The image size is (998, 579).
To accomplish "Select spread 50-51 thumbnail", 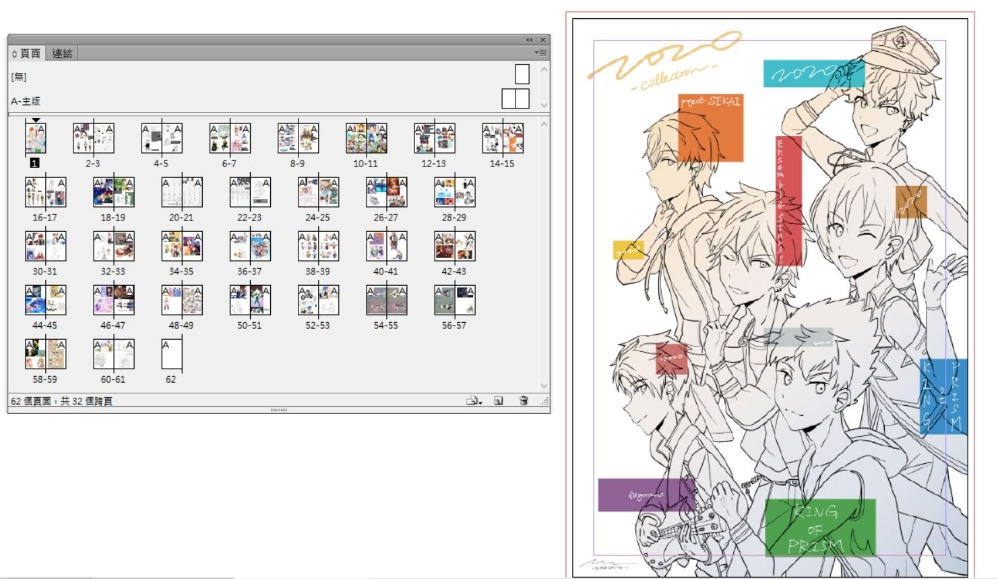I will coord(250,300).
